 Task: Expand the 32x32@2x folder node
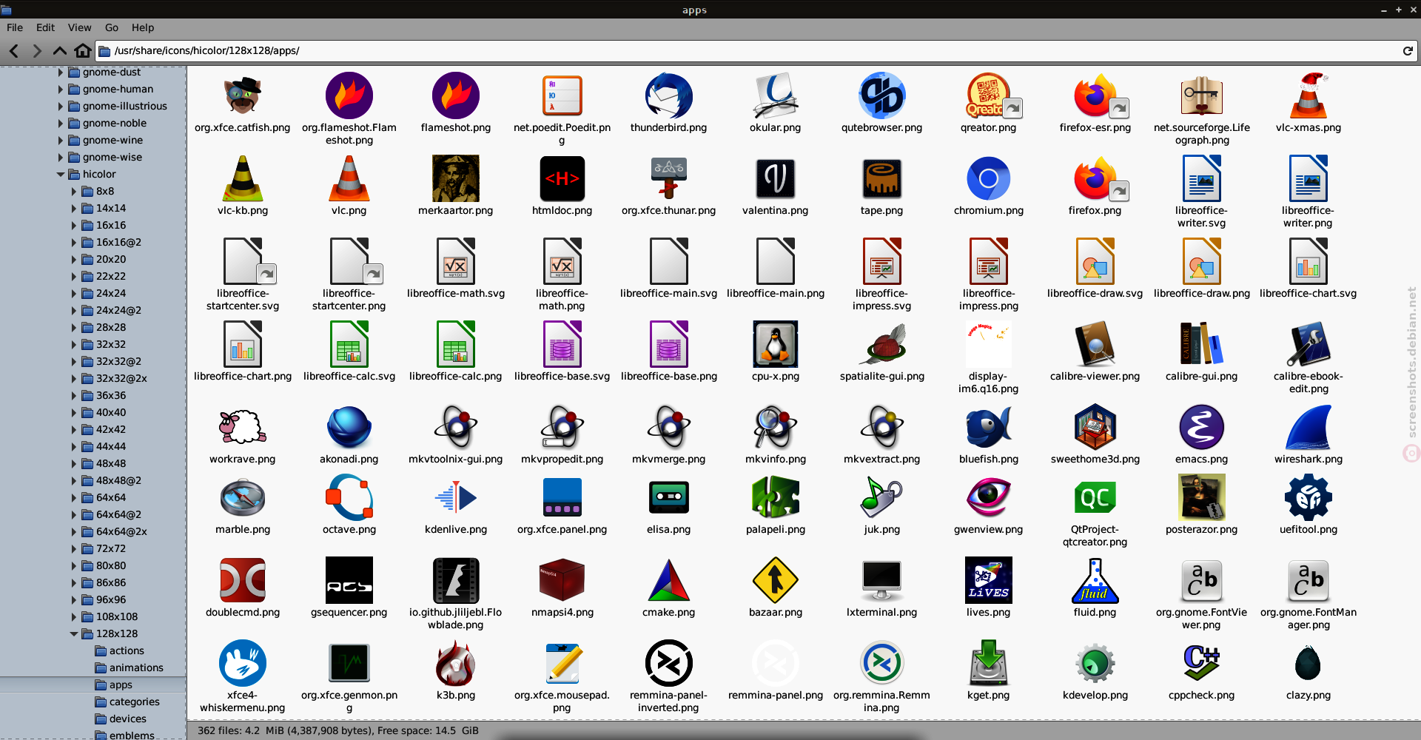pos(74,379)
